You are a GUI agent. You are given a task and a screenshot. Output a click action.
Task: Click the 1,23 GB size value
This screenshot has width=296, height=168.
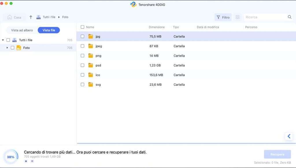click(x=155, y=65)
